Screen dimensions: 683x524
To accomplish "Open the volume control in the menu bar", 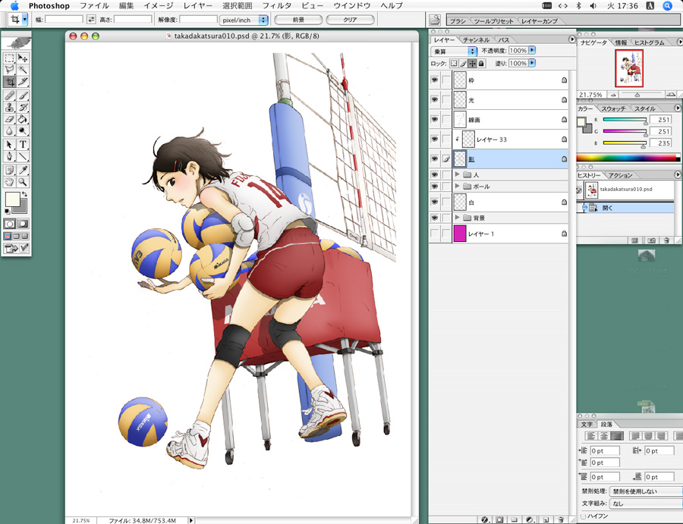I will [593, 5].
